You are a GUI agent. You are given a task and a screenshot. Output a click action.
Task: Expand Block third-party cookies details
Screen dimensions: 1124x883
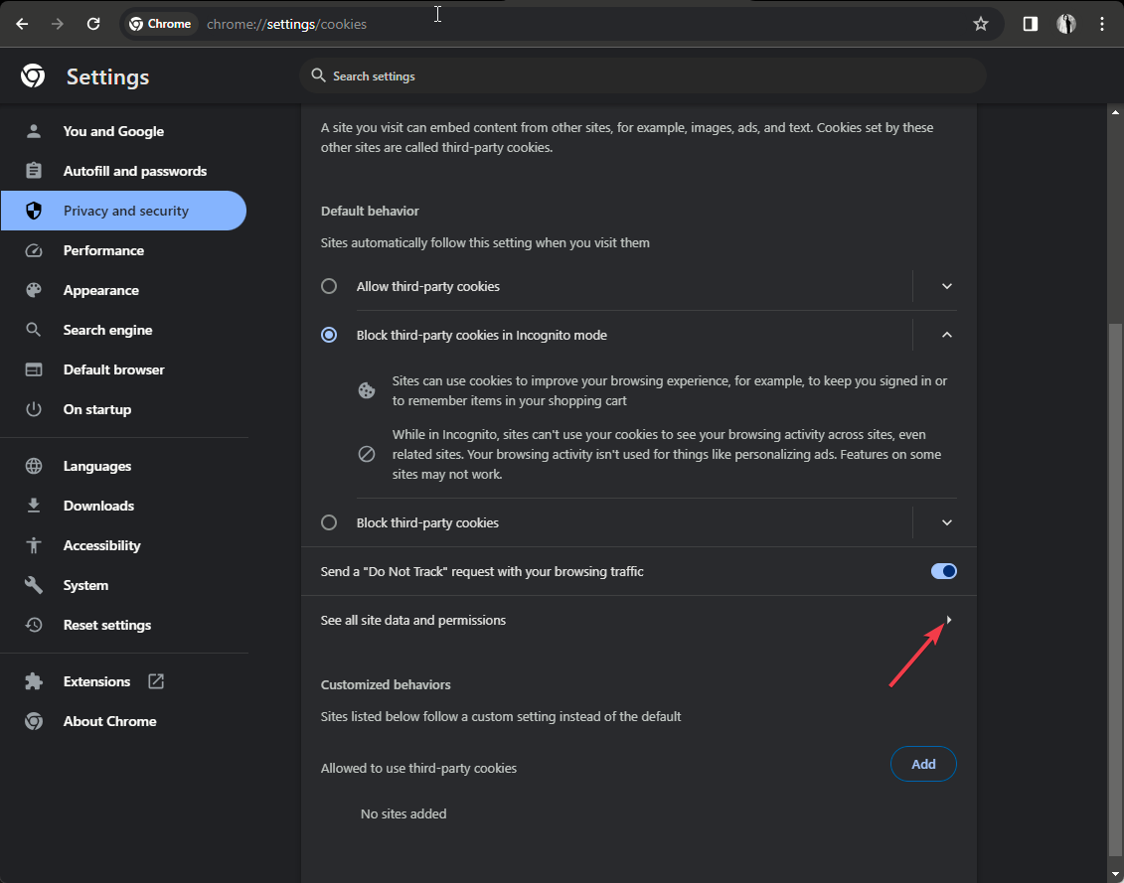(947, 522)
